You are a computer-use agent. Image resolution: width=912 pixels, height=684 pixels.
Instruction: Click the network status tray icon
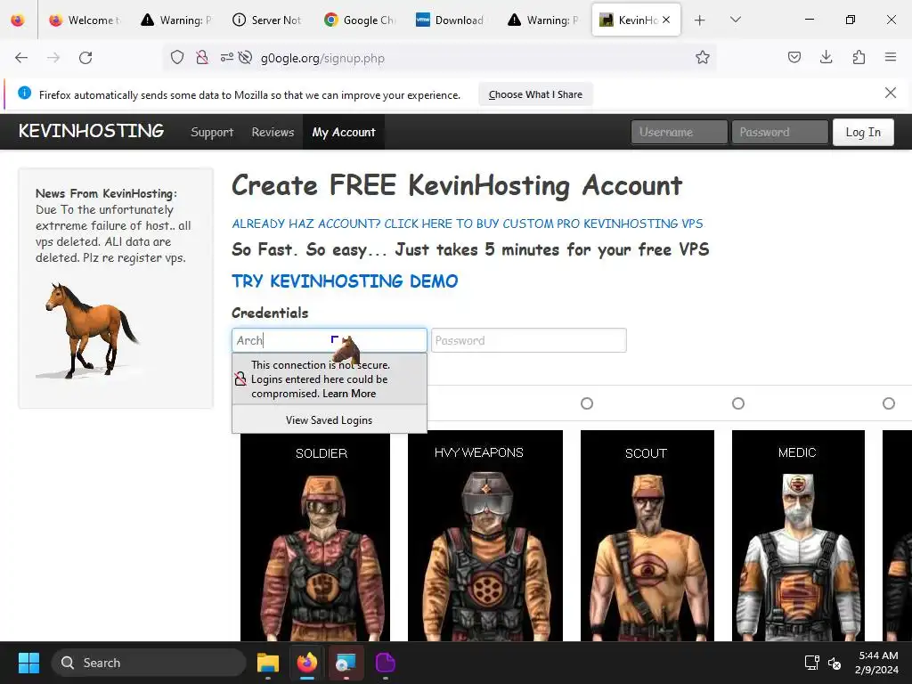812,663
